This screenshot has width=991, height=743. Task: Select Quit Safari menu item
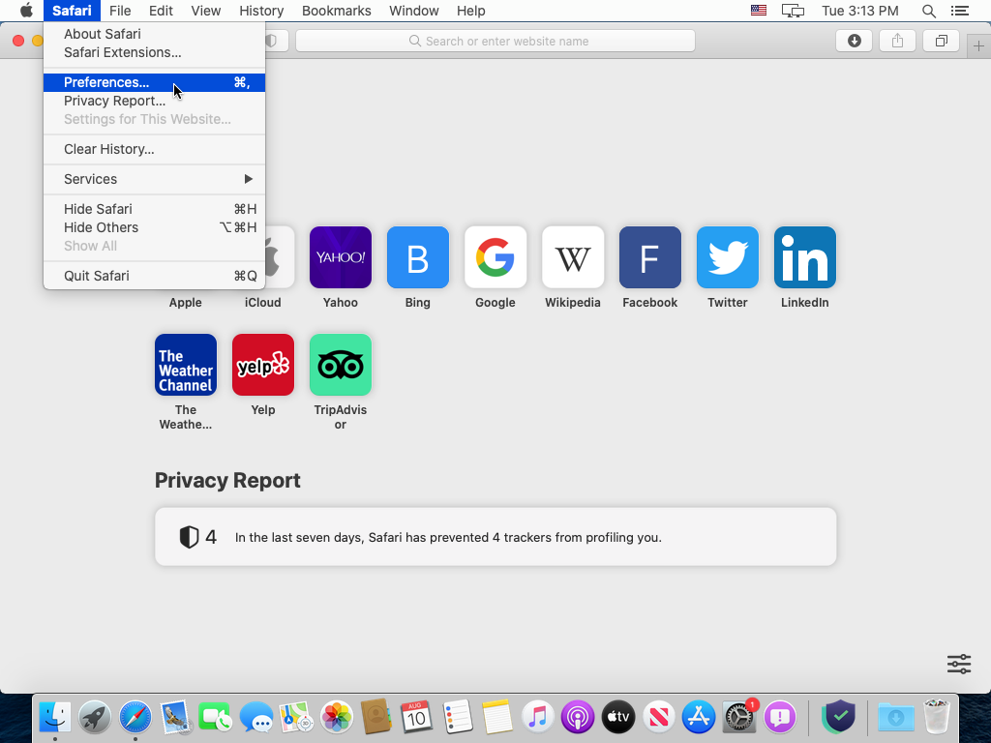pyautogui.click(x=154, y=276)
